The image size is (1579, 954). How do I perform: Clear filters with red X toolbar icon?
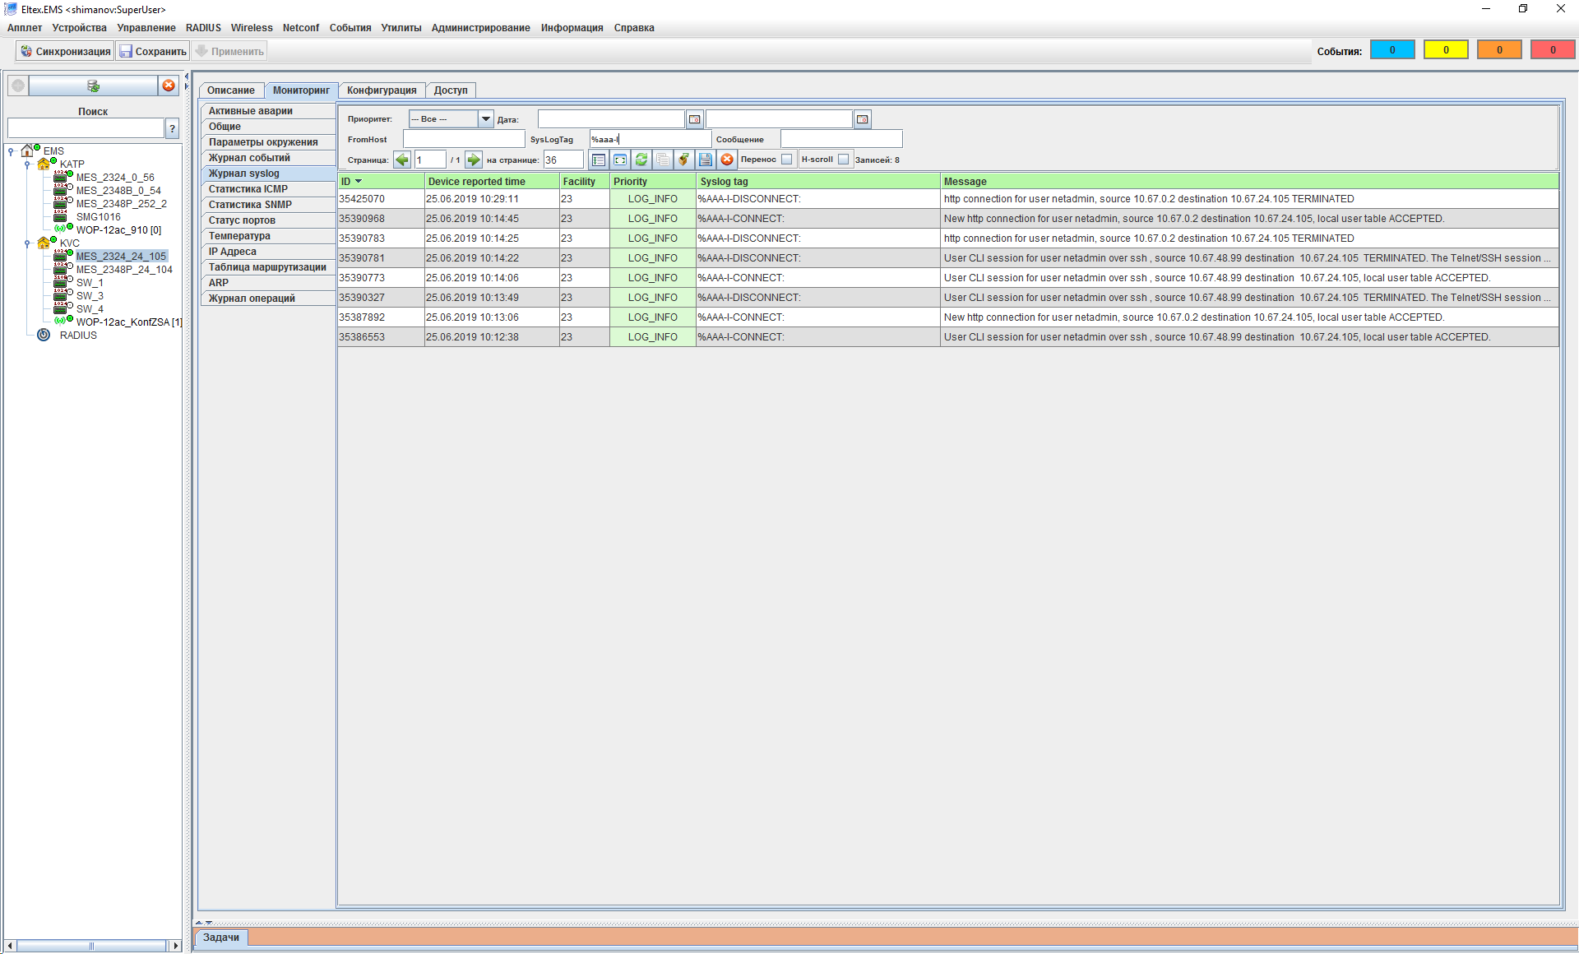(x=727, y=160)
